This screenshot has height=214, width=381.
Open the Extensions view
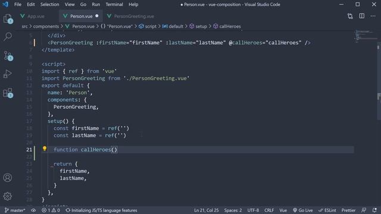[x=8, y=93]
